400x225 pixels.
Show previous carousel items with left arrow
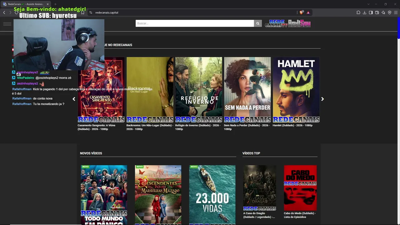(74, 99)
